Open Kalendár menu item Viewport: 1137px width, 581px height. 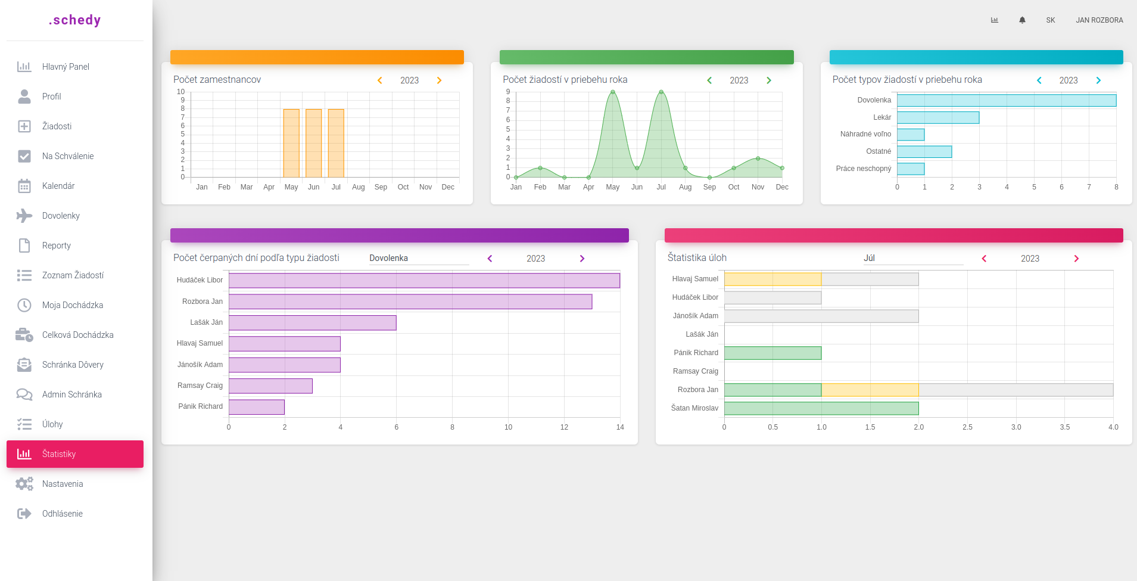pos(75,186)
